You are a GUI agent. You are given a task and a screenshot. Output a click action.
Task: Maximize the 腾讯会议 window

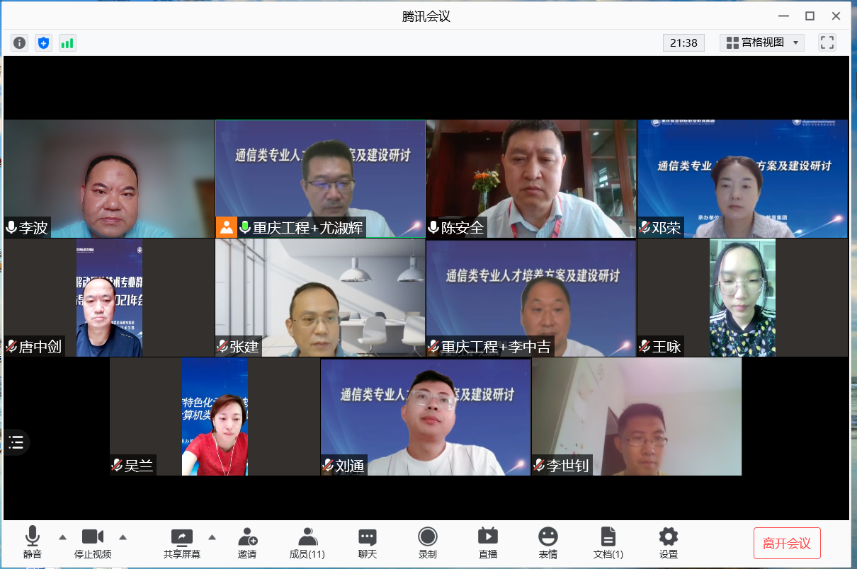pyautogui.click(x=810, y=16)
